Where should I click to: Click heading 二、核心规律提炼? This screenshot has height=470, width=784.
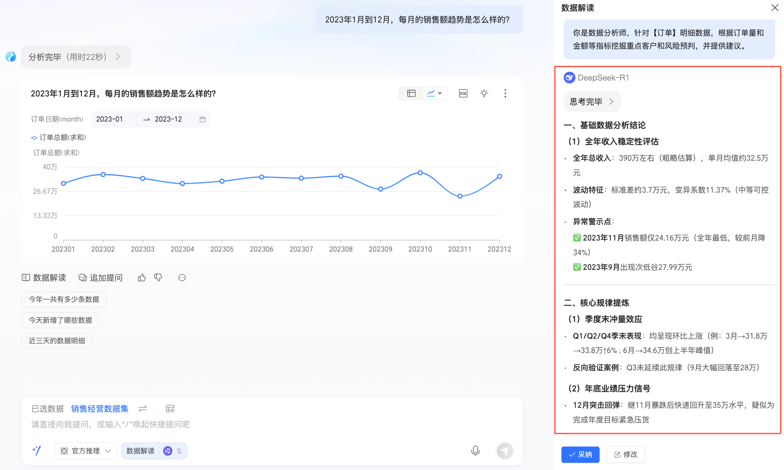click(596, 303)
